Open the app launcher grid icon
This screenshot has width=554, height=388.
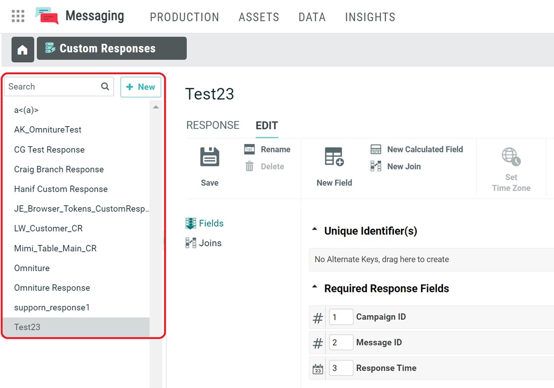18,16
